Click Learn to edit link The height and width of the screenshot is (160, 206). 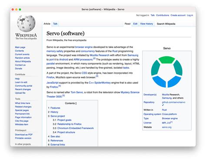click(x=21, y=82)
